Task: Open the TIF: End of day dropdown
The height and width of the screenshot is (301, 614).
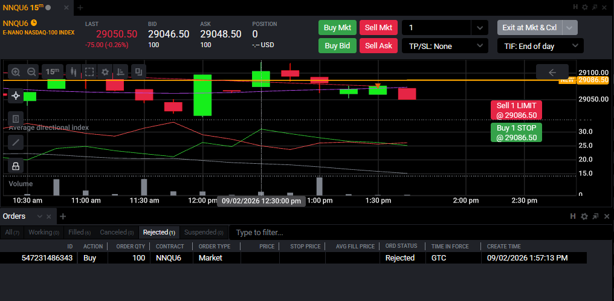Action: point(540,46)
